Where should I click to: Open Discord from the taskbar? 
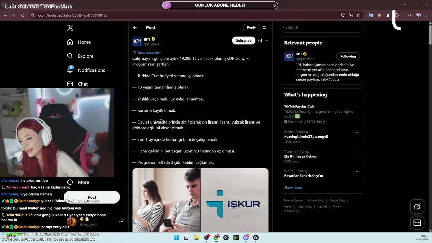pos(246,238)
